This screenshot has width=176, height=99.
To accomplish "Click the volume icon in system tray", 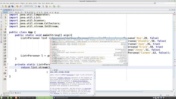I will pos(158,98).
